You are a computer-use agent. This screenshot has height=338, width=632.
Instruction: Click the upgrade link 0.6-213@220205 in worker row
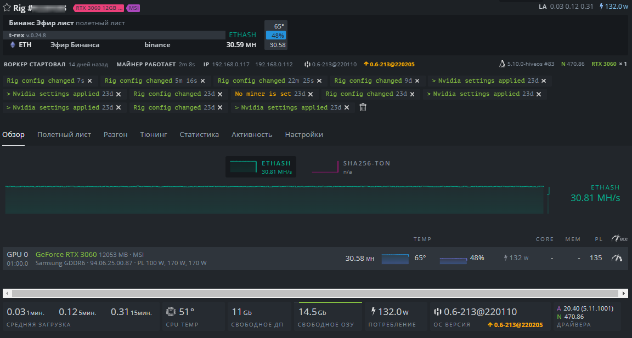click(389, 65)
